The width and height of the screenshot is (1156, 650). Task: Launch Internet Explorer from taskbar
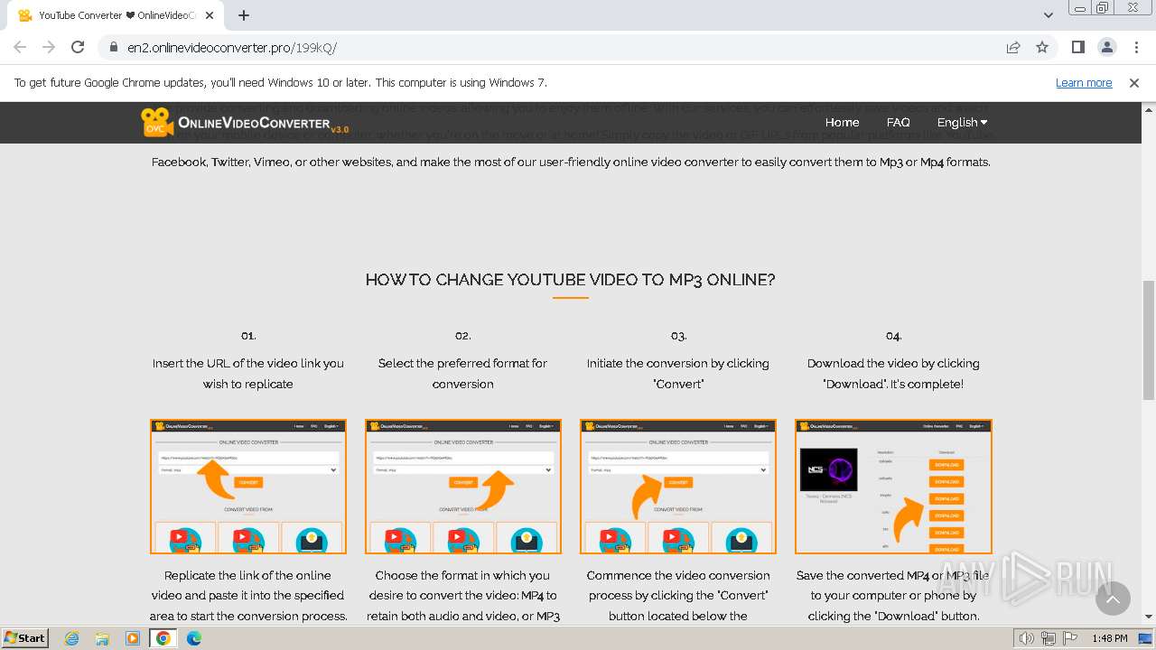click(x=72, y=638)
